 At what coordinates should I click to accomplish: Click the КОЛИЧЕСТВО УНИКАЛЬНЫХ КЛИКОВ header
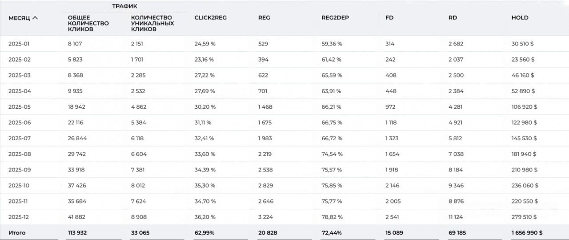[152, 24]
